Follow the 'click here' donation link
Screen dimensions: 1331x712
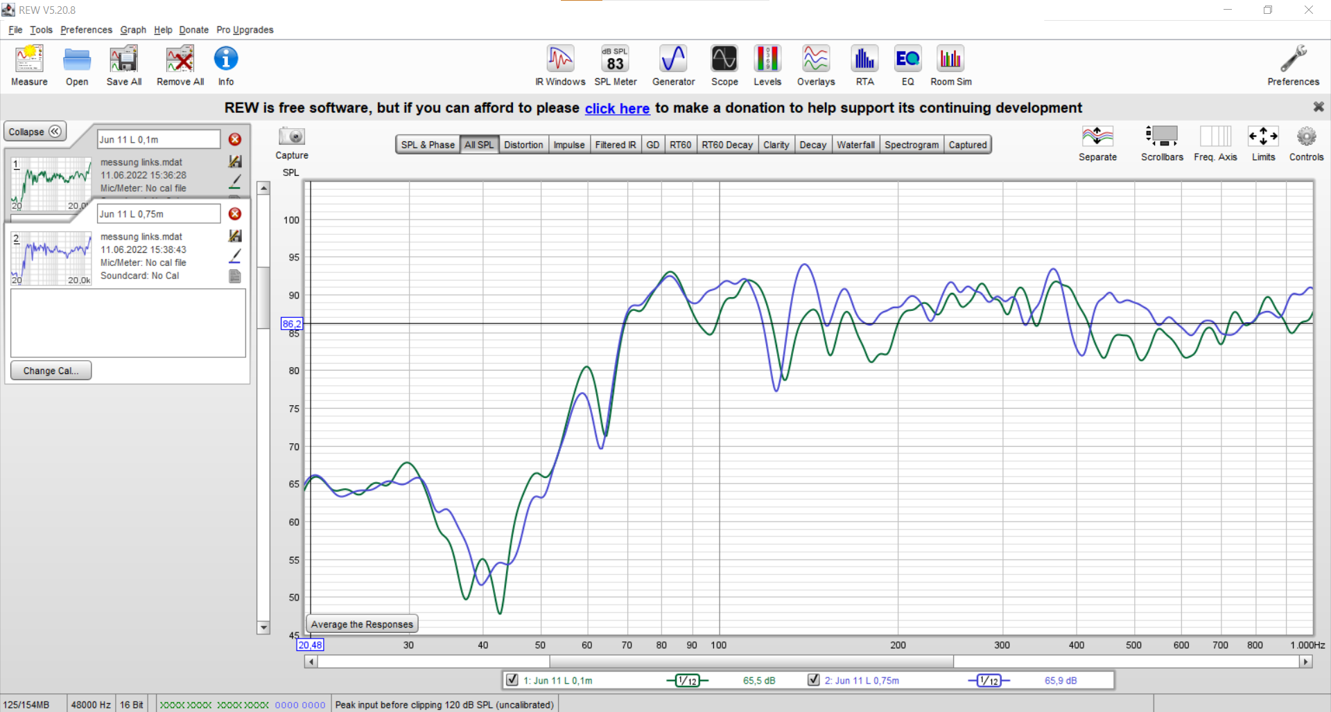(617, 108)
